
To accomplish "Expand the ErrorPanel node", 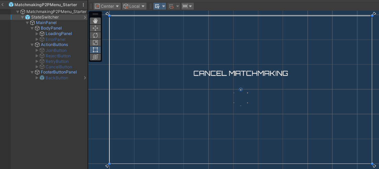I will click(x=37, y=39).
